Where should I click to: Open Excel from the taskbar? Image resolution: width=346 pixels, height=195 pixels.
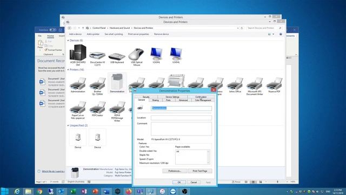(73, 191)
